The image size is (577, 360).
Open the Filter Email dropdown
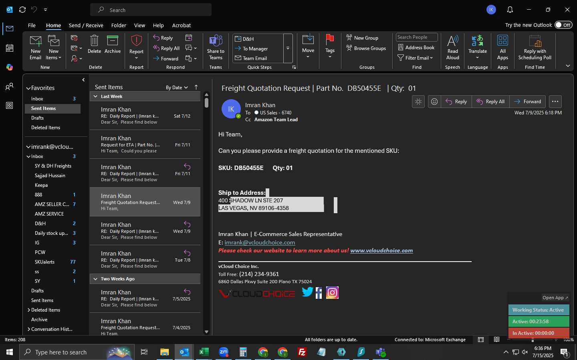tap(415, 58)
